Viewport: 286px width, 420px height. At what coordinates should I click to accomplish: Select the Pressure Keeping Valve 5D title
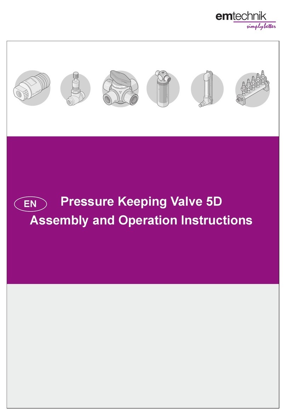[141, 202]
